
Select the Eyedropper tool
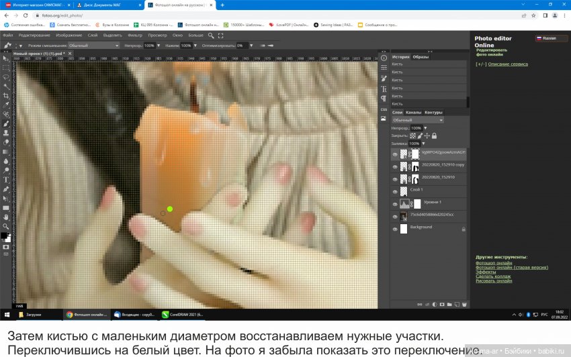tap(6, 105)
